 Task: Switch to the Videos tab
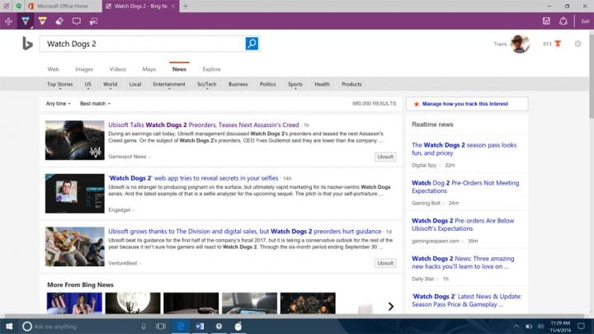click(117, 69)
